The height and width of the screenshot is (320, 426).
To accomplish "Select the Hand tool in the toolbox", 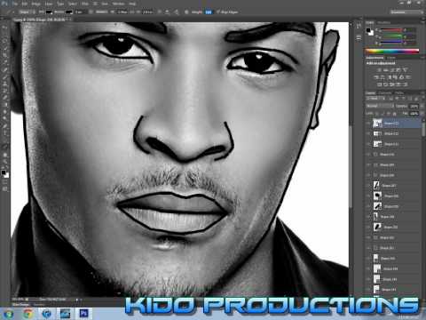I will pyautogui.click(x=4, y=155).
